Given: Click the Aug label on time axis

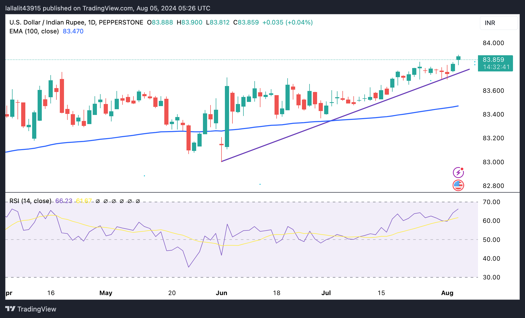Looking at the screenshot, I should tap(447, 293).
